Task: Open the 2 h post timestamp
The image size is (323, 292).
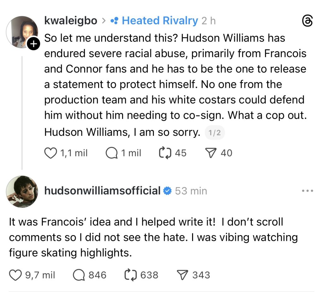Action: [208, 21]
